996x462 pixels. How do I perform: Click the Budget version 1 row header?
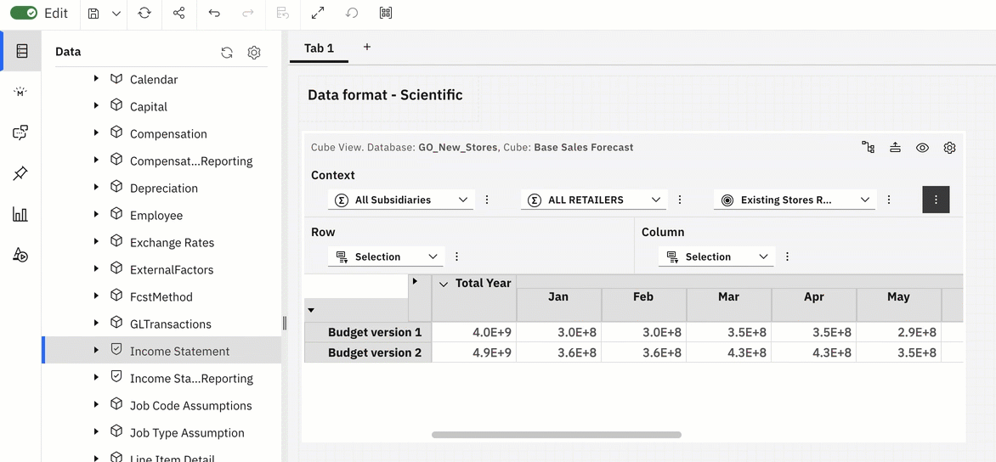pyautogui.click(x=374, y=332)
